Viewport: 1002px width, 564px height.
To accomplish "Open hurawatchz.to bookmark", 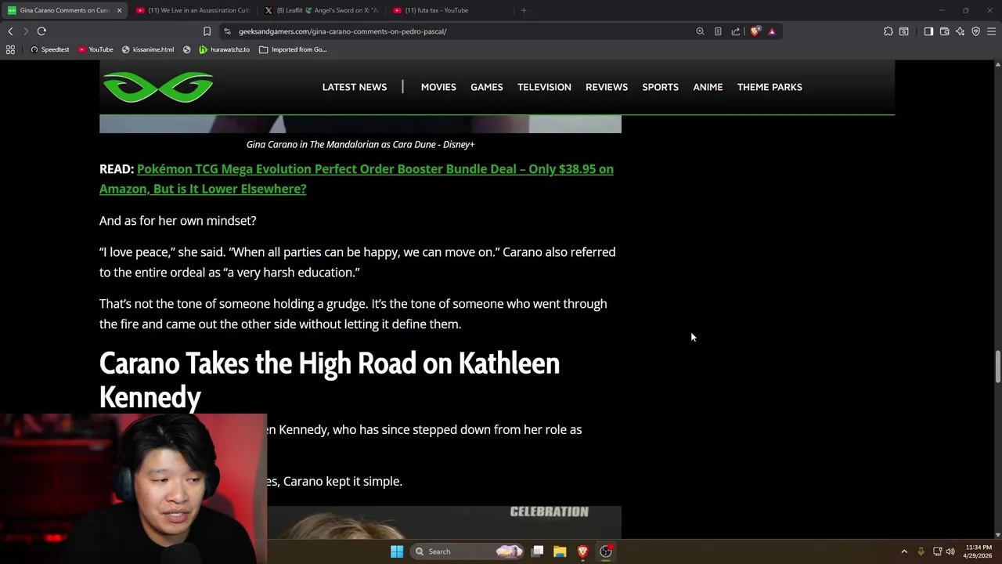I will coord(225,49).
